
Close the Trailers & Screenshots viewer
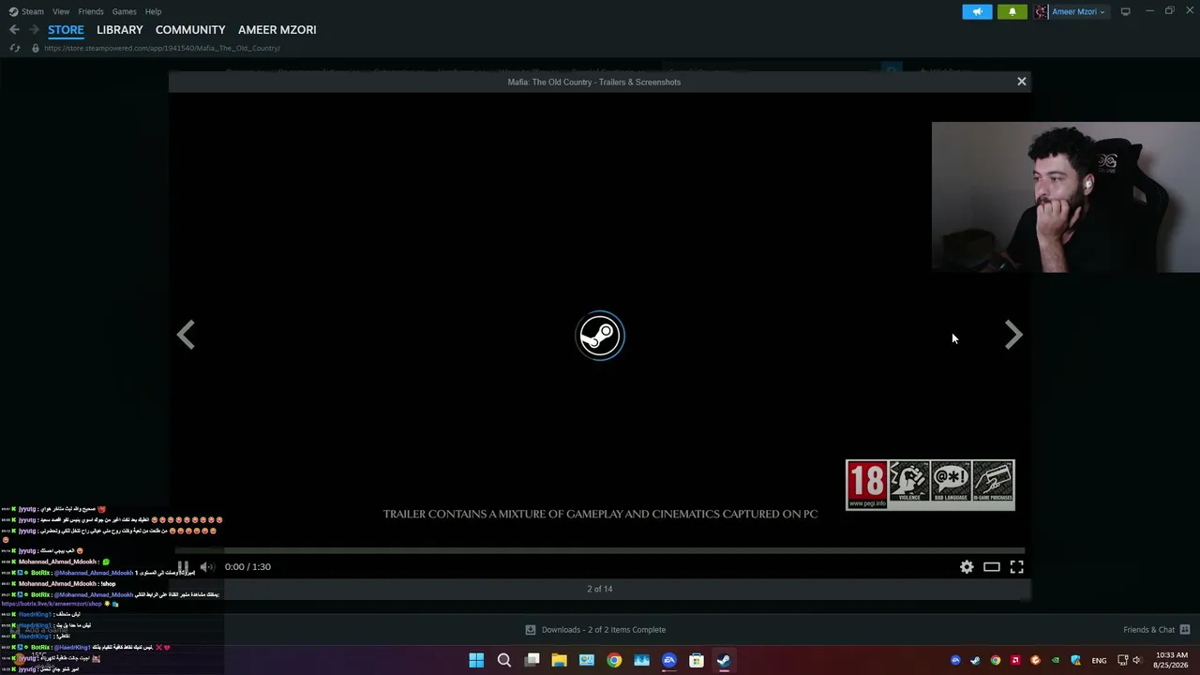(x=1022, y=82)
